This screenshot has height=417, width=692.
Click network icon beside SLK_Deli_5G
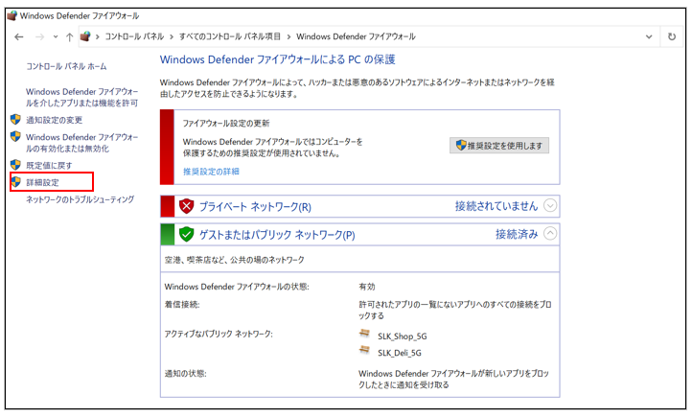tap(364, 350)
